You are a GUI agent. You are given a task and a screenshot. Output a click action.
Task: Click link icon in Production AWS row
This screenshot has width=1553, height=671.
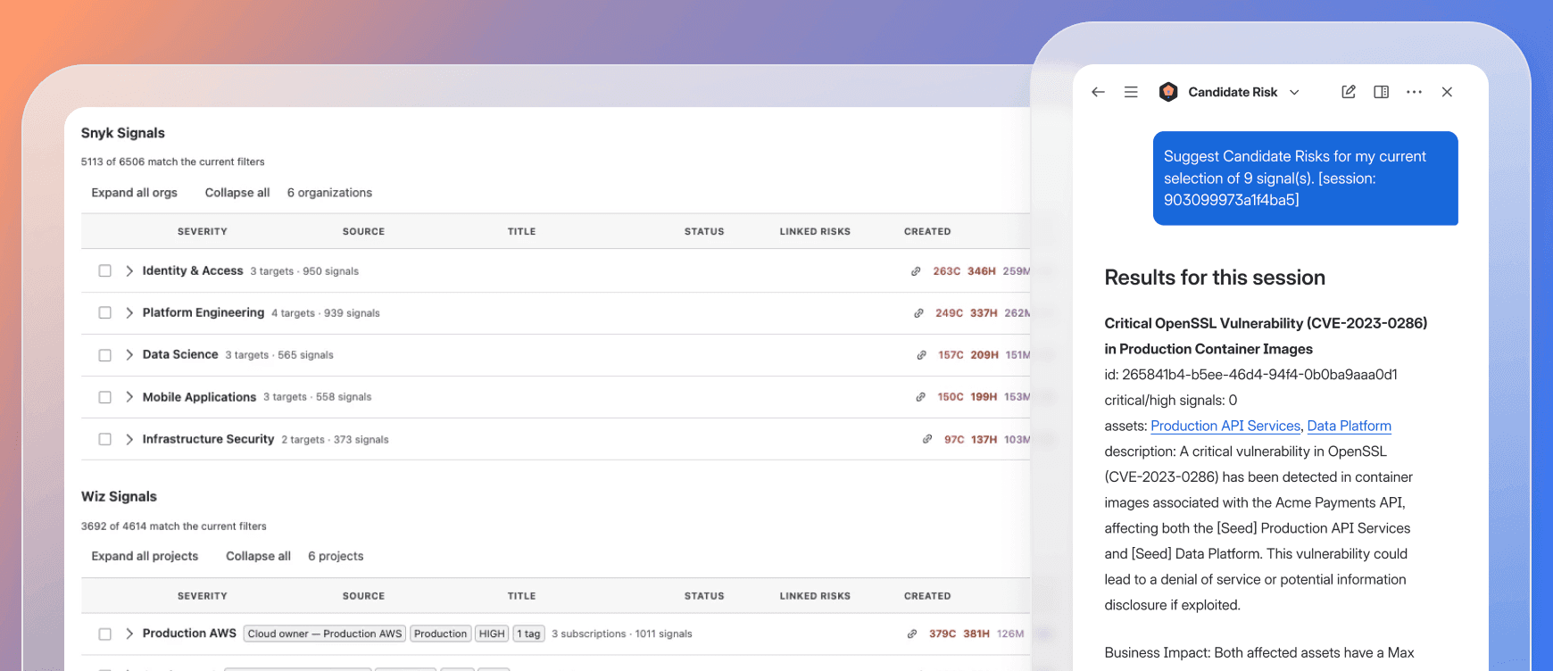(911, 634)
